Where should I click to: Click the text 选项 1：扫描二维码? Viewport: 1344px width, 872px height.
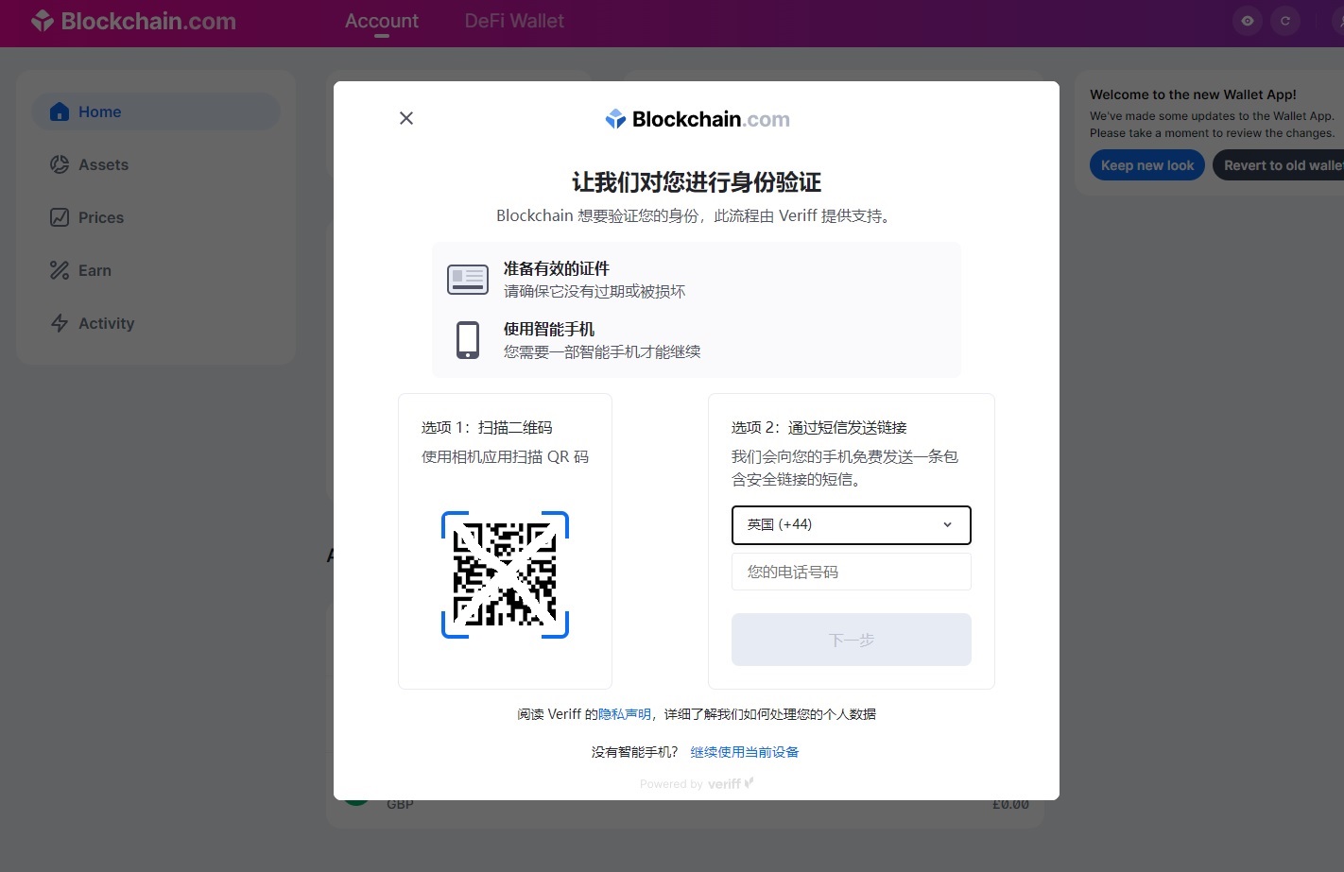point(487,428)
